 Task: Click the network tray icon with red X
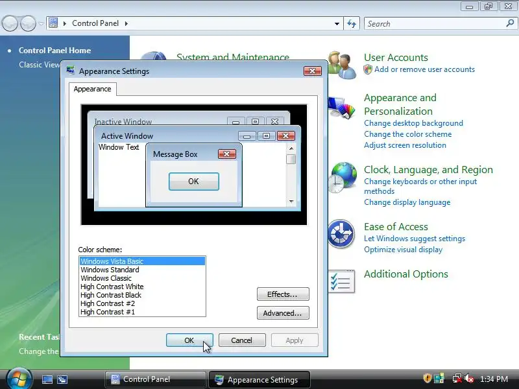coord(457,379)
